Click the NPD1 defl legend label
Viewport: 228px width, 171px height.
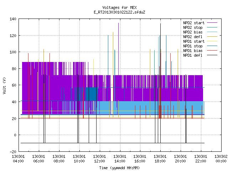(x=193, y=56)
